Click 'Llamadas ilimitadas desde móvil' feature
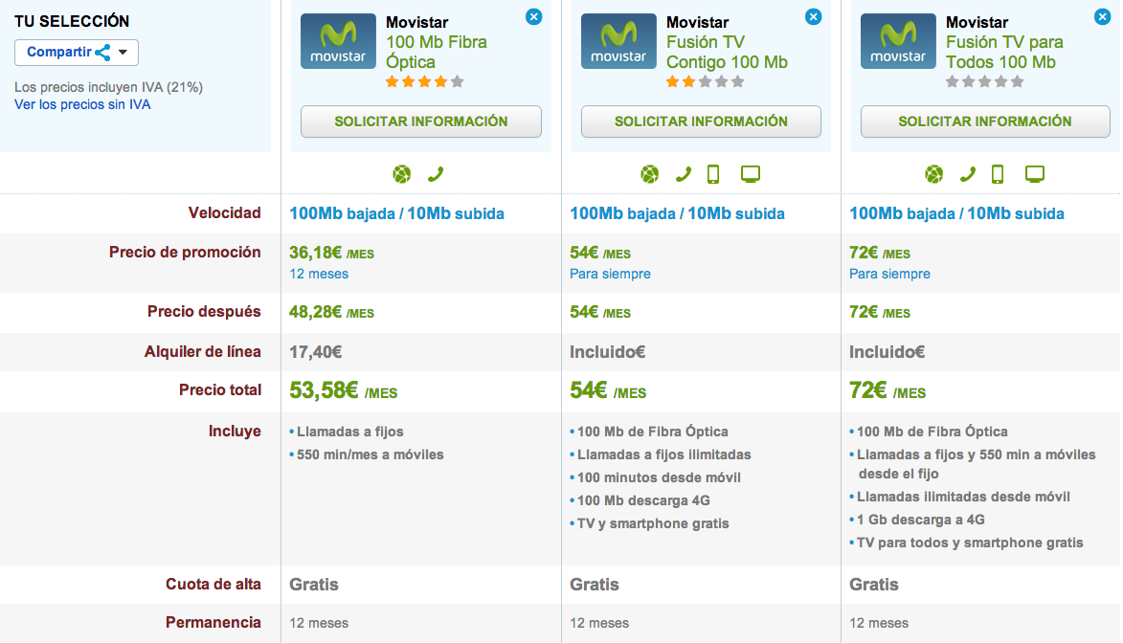 tap(963, 497)
